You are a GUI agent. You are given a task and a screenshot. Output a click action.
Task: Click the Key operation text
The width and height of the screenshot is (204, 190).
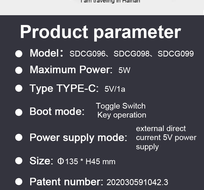[x=122, y=115]
